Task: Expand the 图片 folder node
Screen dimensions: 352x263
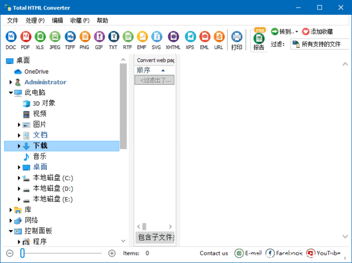Action: [x=19, y=125]
